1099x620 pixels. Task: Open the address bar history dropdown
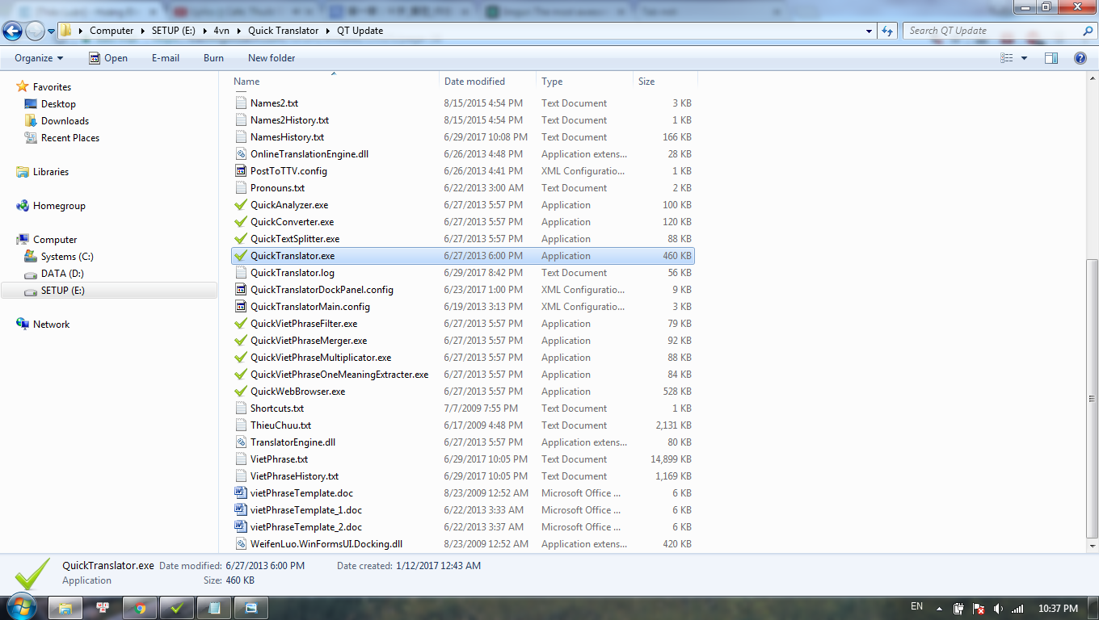(870, 31)
